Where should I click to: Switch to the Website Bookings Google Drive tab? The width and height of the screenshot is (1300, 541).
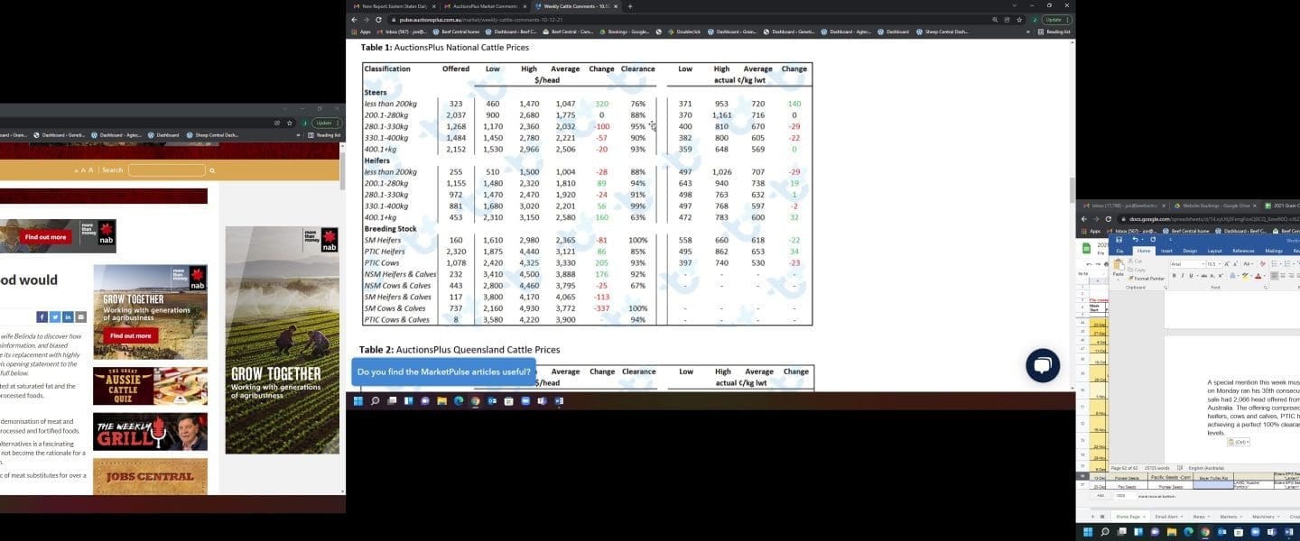tap(1214, 206)
